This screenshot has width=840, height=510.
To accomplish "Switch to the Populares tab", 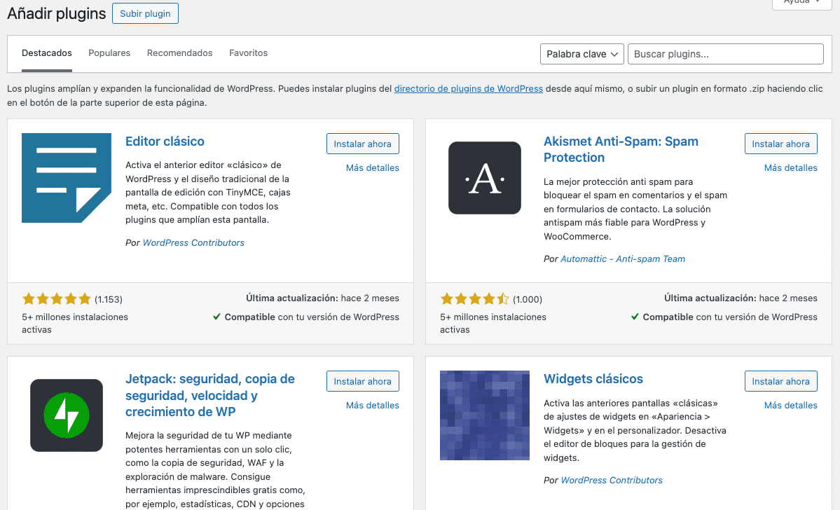I will coord(109,53).
